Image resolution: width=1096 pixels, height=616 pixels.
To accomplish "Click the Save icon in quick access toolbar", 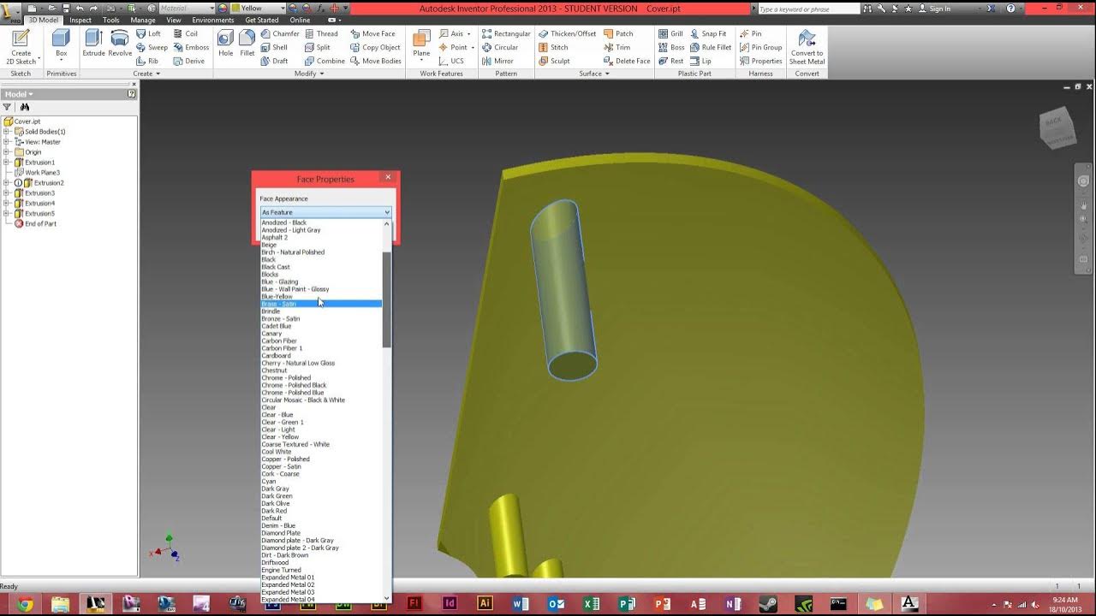I will 65,8.
